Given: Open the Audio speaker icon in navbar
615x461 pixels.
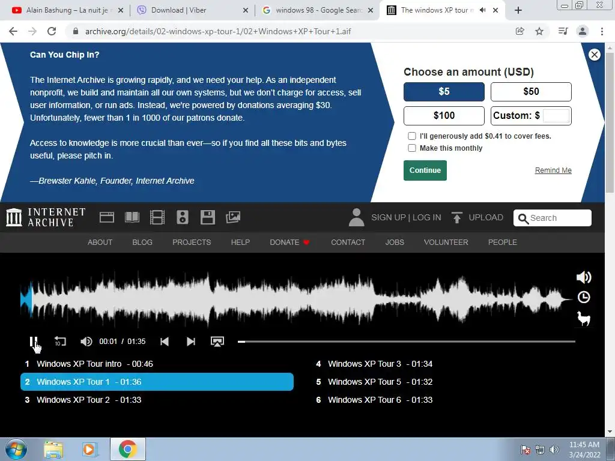Looking at the screenshot, I should [183, 217].
